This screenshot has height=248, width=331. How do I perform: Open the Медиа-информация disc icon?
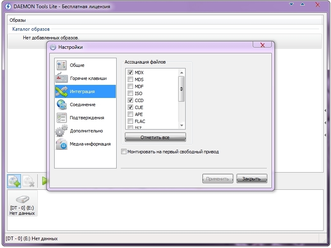(62, 144)
